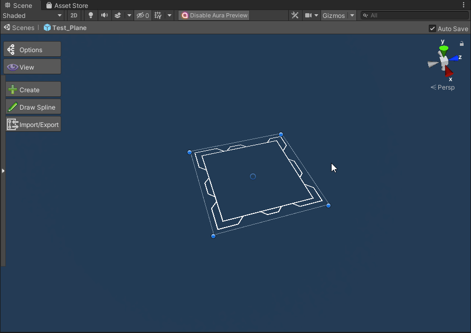Activate the Draw Spline tool
Screen dimensions: 471x333
point(33,107)
